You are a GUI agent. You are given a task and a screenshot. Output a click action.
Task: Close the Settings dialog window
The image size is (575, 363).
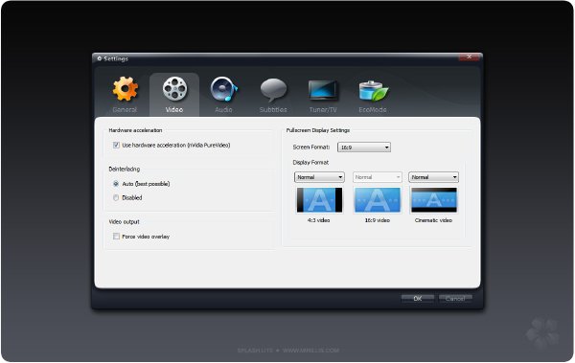tap(469, 57)
